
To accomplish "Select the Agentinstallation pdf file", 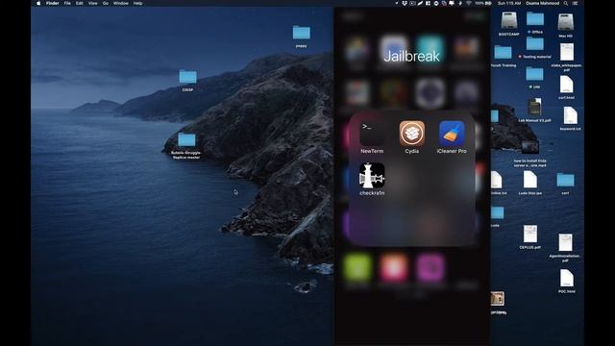I will coord(565,243).
